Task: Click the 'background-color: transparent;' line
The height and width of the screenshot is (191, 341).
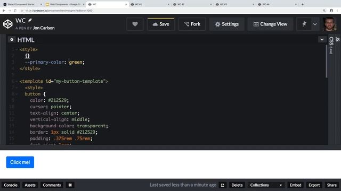Action: point(69,126)
